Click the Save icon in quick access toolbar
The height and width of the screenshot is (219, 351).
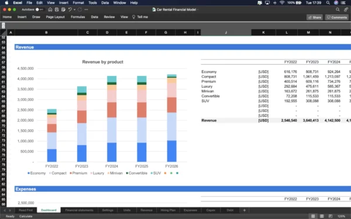pos(57,9)
